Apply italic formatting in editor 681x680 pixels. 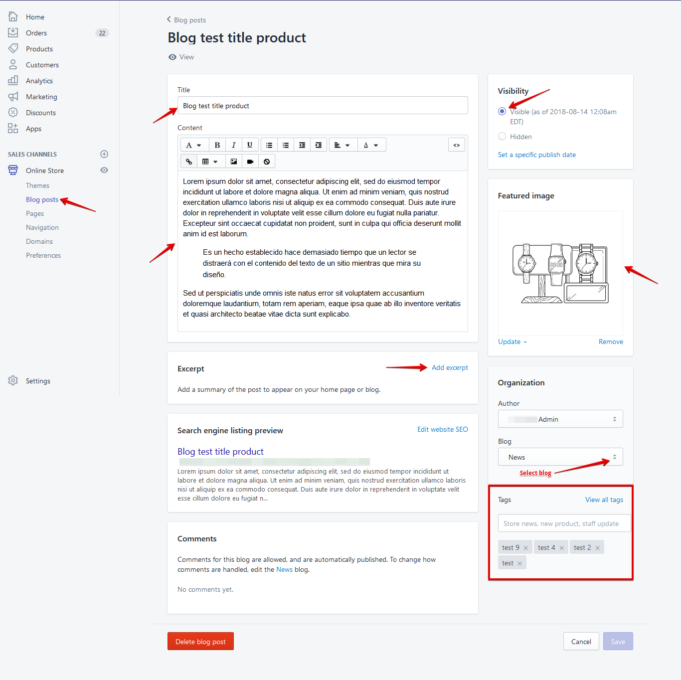pyautogui.click(x=233, y=145)
